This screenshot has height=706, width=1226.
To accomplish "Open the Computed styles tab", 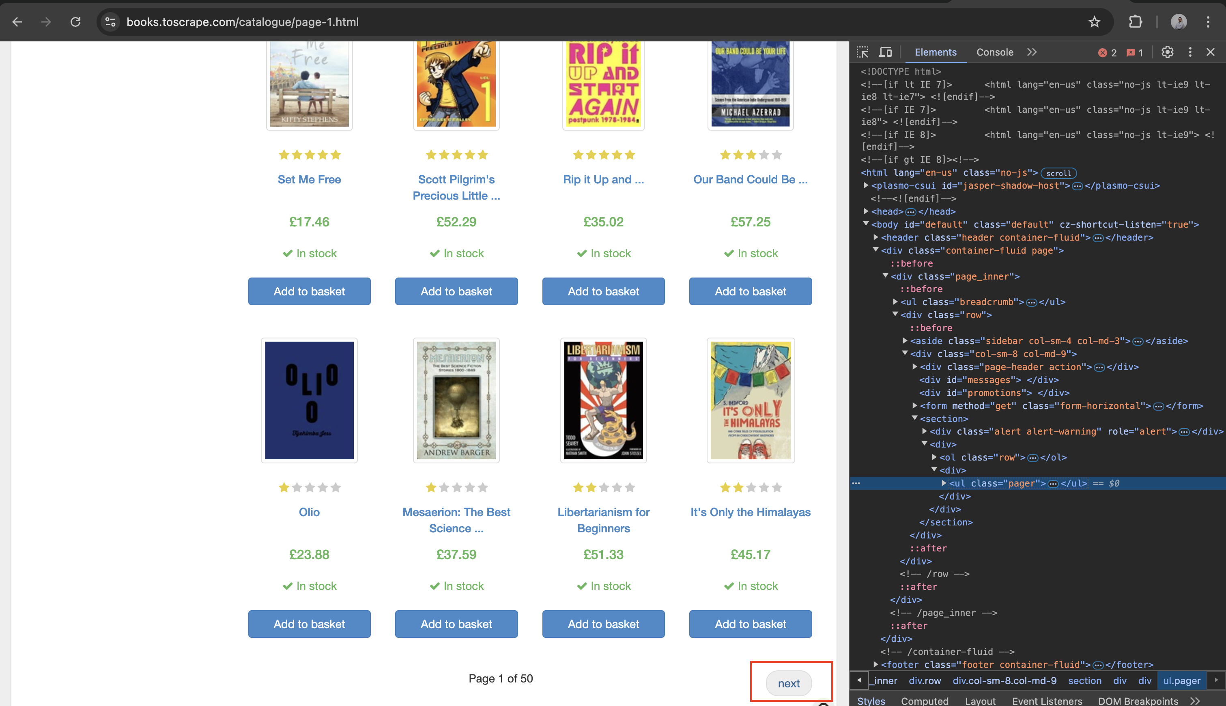I will coord(924,701).
